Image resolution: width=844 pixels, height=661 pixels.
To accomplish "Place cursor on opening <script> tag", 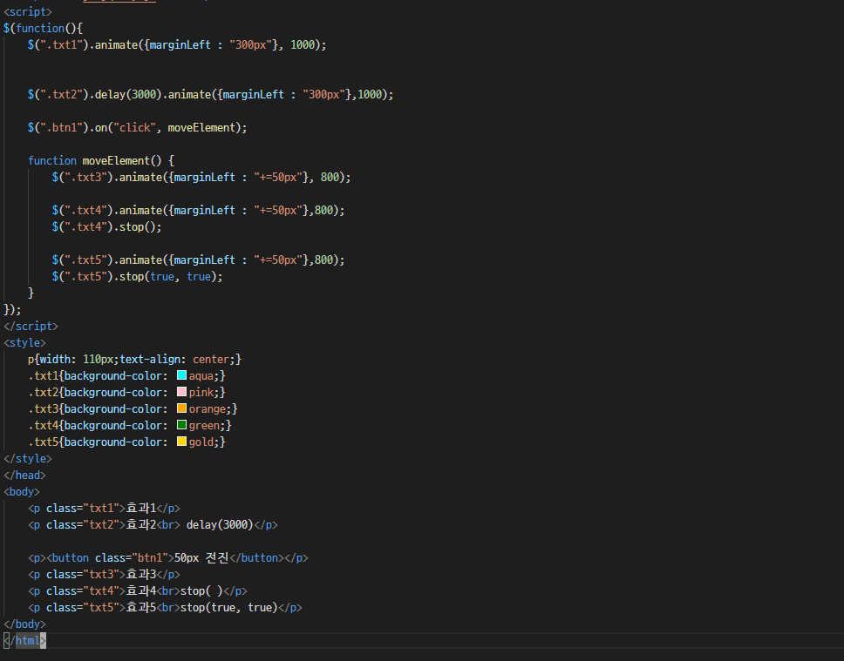I will [x=27, y=12].
